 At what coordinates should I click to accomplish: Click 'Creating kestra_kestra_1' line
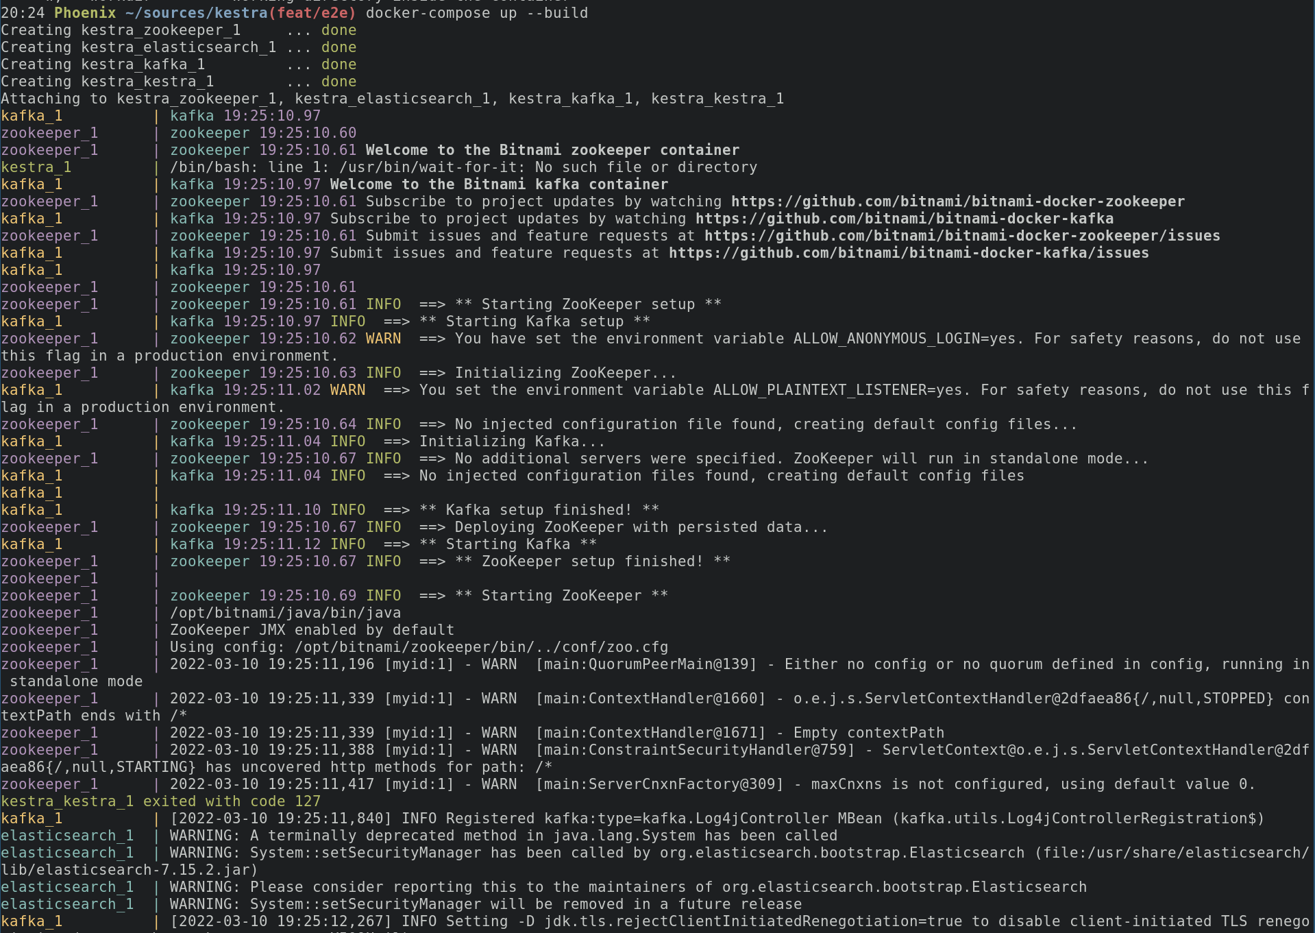coord(179,82)
